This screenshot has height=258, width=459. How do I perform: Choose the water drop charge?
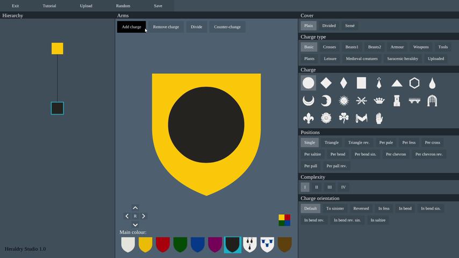click(x=432, y=83)
